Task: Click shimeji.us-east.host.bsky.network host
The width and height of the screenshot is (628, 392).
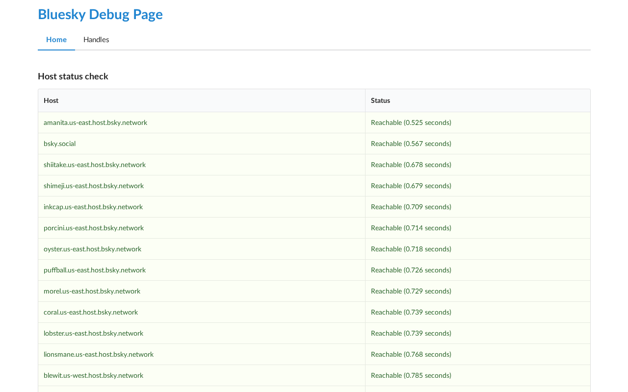Action: (94, 186)
